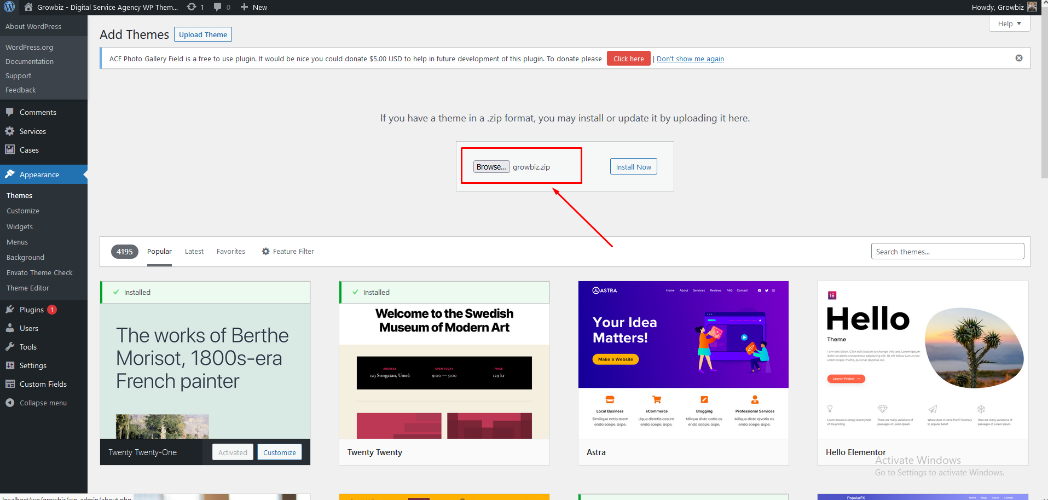Click the Feature Filter gear icon
Screen dimensions: 1048x500
tap(266, 252)
